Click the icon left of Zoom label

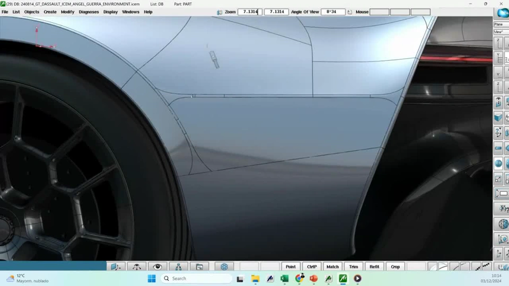(220, 12)
